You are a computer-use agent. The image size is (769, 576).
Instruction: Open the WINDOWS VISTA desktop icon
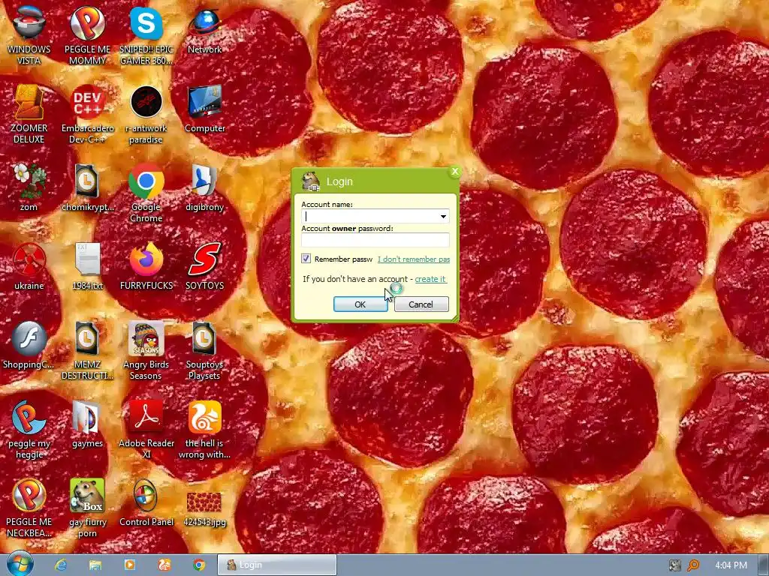(x=29, y=34)
